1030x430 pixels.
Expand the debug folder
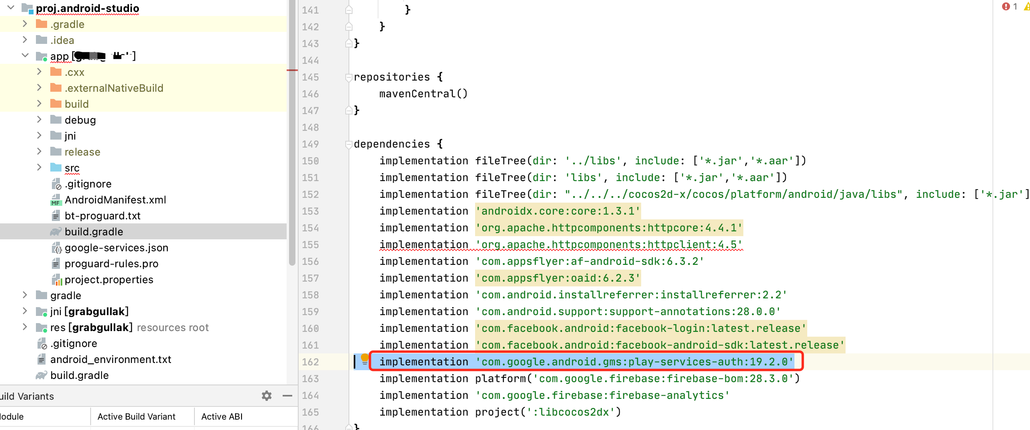(x=39, y=119)
